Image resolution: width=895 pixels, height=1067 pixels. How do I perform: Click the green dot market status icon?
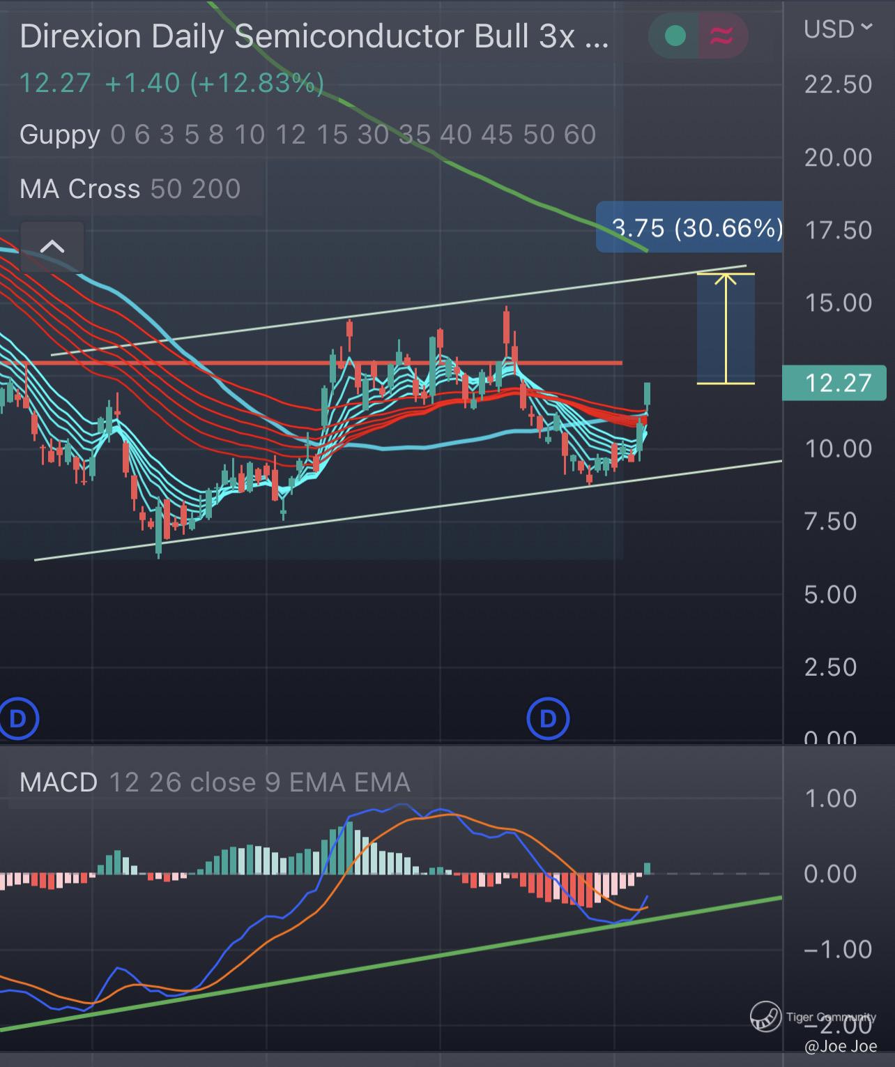tap(675, 36)
